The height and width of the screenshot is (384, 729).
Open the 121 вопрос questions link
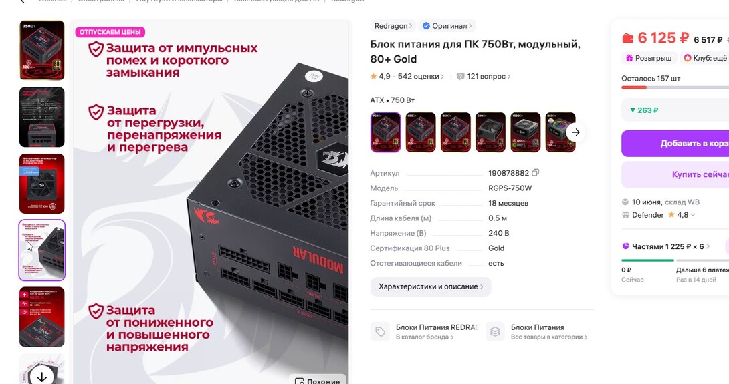click(x=484, y=77)
